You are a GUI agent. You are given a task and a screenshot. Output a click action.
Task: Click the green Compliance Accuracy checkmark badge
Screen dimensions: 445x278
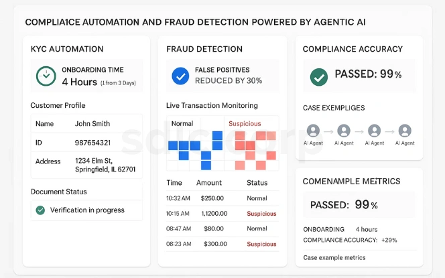319,76
